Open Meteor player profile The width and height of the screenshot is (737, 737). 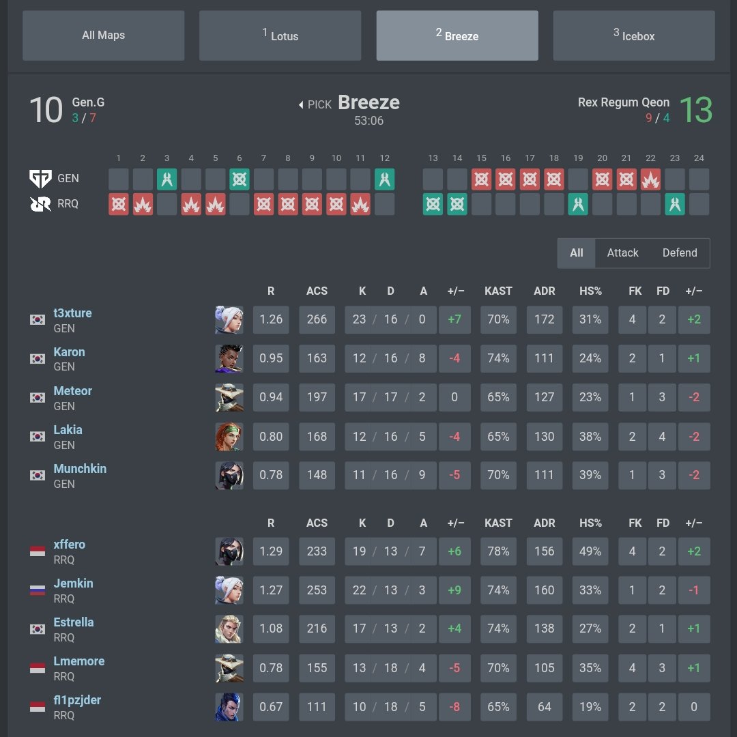72,391
